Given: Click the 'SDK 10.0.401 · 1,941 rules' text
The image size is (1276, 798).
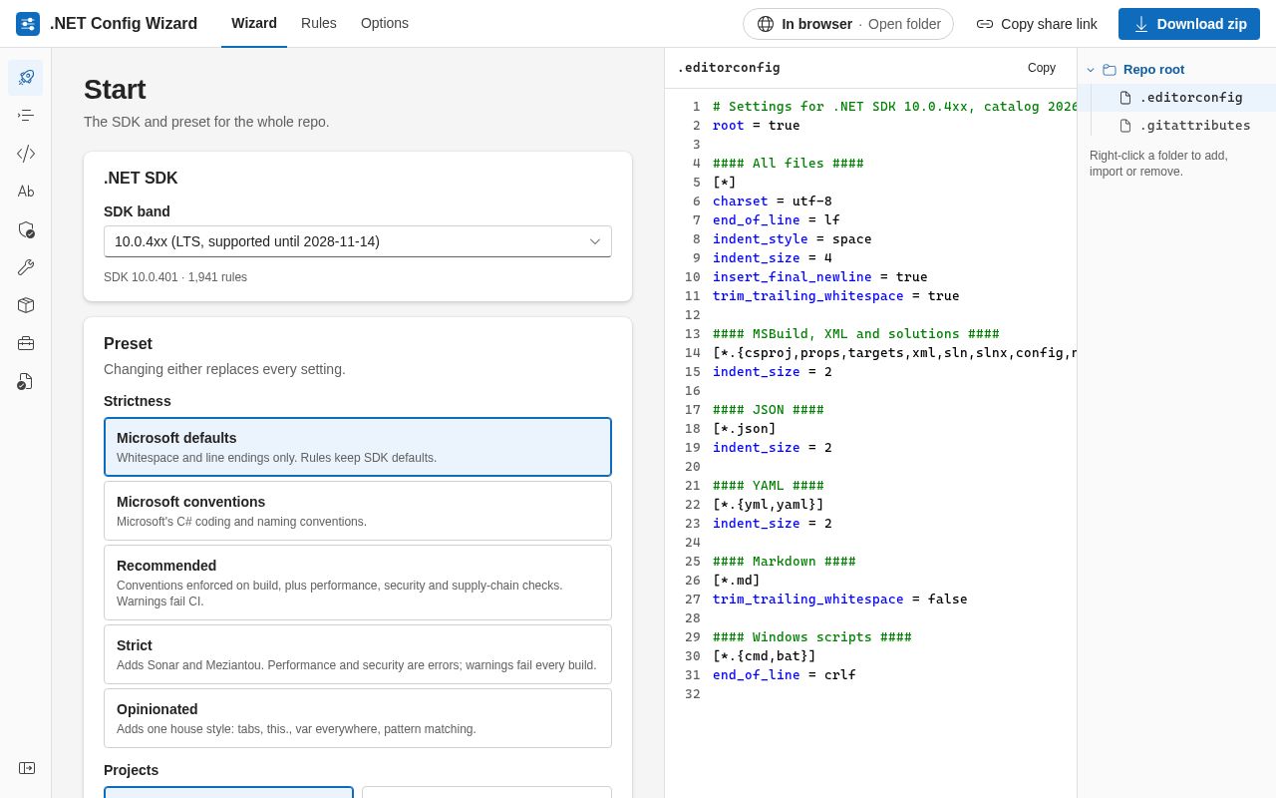Looking at the screenshot, I should click(175, 277).
